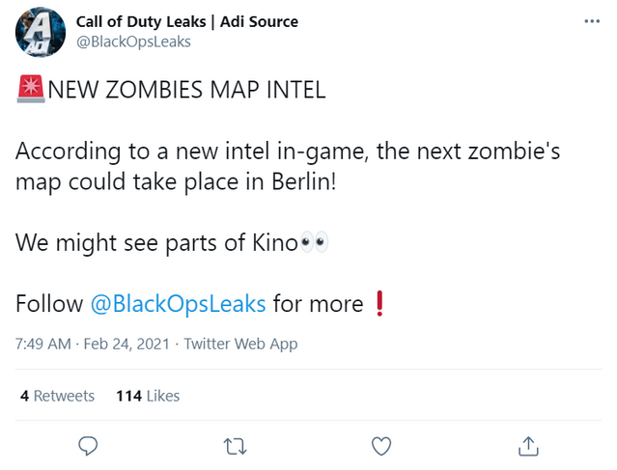Screen dimensions: 617x470
Task: Click the grey @BlackOpsLeaks handle under the name
Action: point(132,41)
